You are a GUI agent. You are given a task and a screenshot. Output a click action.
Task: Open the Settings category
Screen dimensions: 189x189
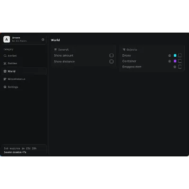pos(24,87)
